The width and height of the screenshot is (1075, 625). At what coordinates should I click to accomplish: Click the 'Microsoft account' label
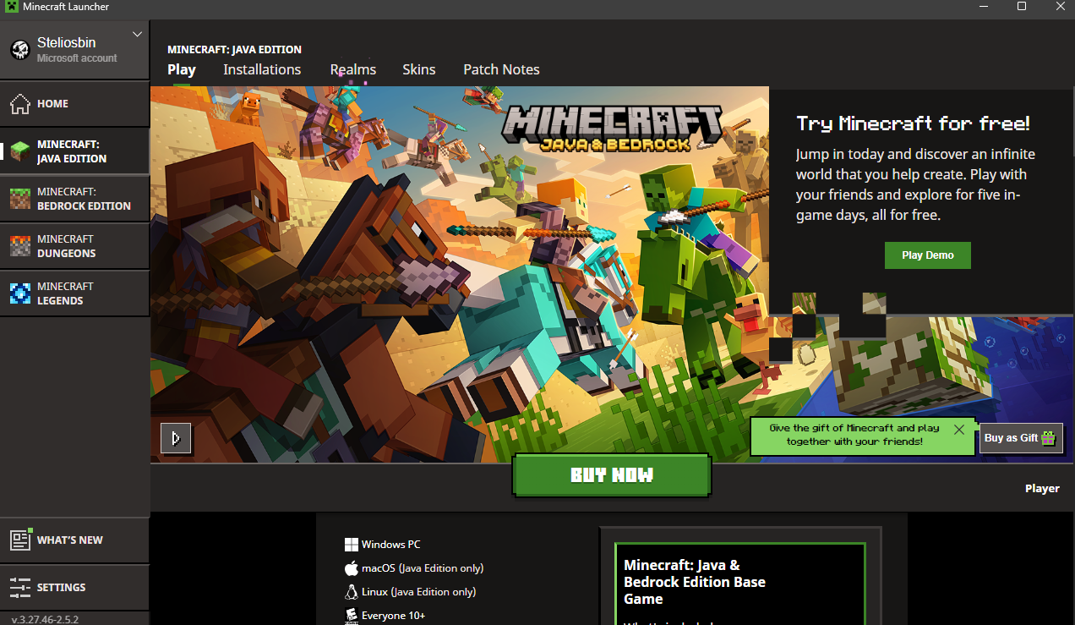77,58
